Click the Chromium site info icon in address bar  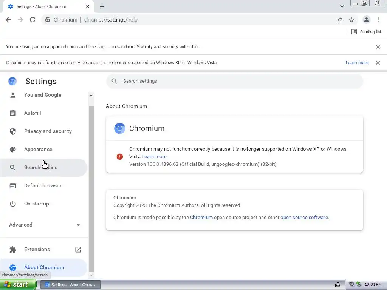coord(48,20)
